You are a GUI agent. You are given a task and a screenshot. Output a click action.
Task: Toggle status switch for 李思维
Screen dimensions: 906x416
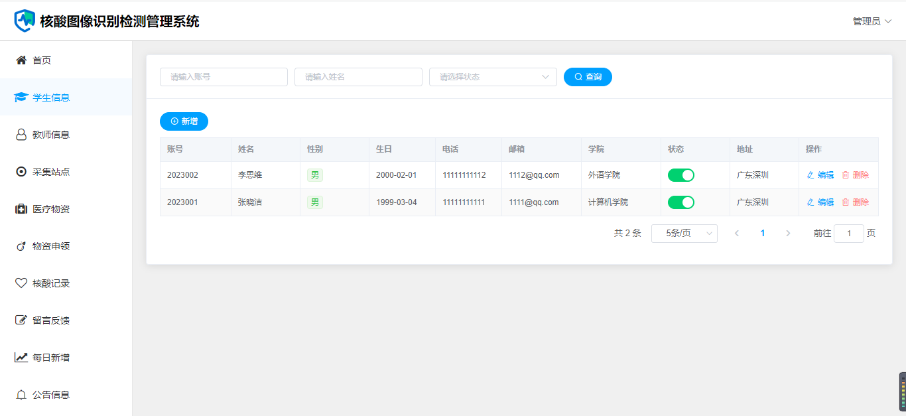(x=680, y=175)
